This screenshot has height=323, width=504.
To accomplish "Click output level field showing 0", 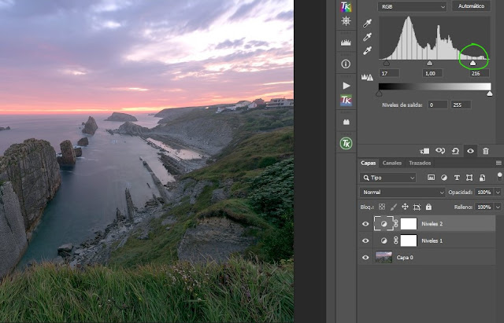I will click(x=438, y=105).
